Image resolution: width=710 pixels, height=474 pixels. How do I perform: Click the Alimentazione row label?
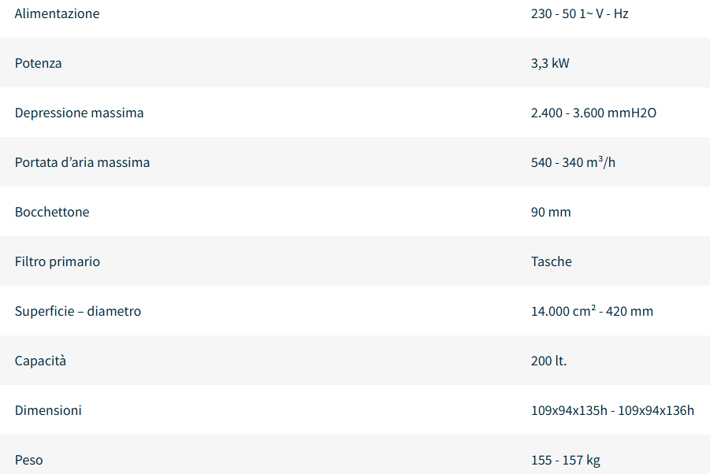pyautogui.click(x=57, y=14)
